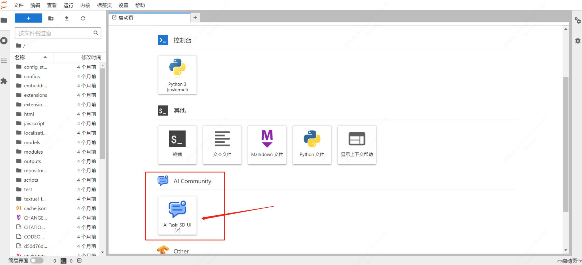Image resolution: width=582 pixels, height=265 pixels.
Task: Click the new folder icon in file browser
Action: click(51, 18)
